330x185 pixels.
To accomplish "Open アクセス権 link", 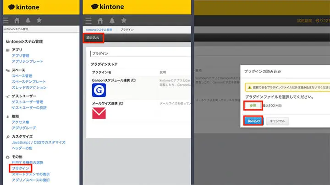I will pyautogui.click(x=20, y=122).
